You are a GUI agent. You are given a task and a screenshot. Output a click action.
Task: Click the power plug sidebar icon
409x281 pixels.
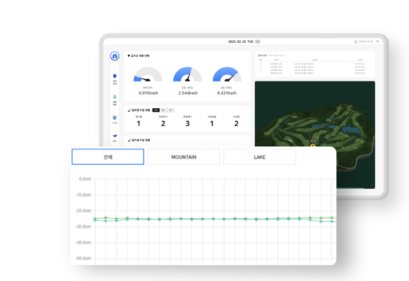pyautogui.click(x=115, y=77)
